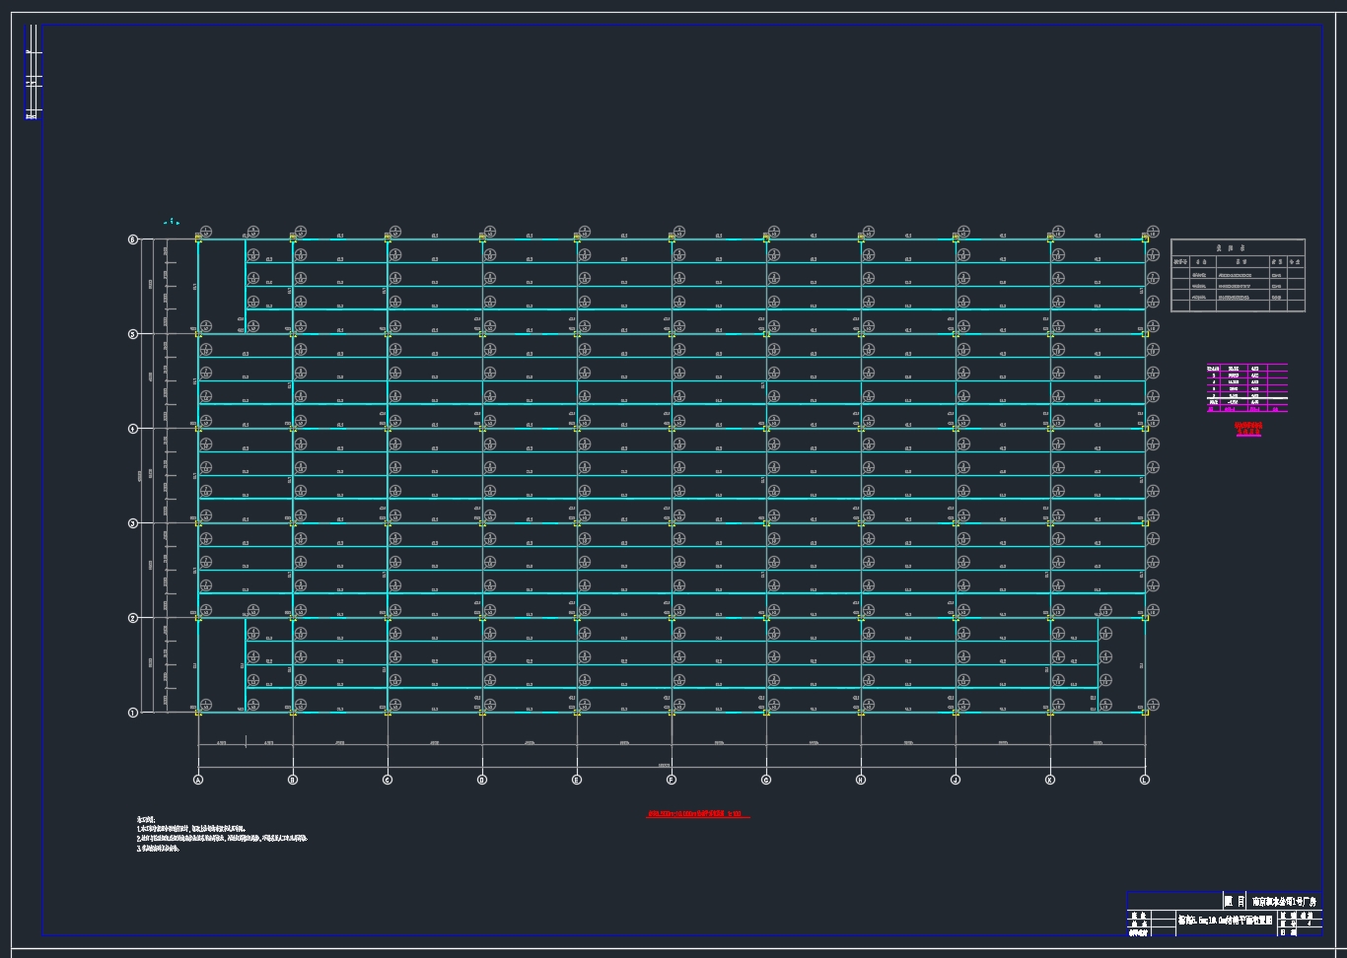Select the project name cell in title block

(x=1284, y=901)
